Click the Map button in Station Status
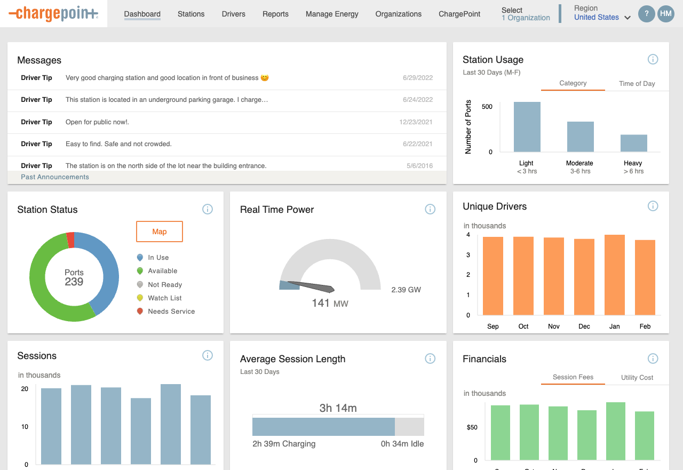Viewport: 683px width, 470px height. pos(159,232)
